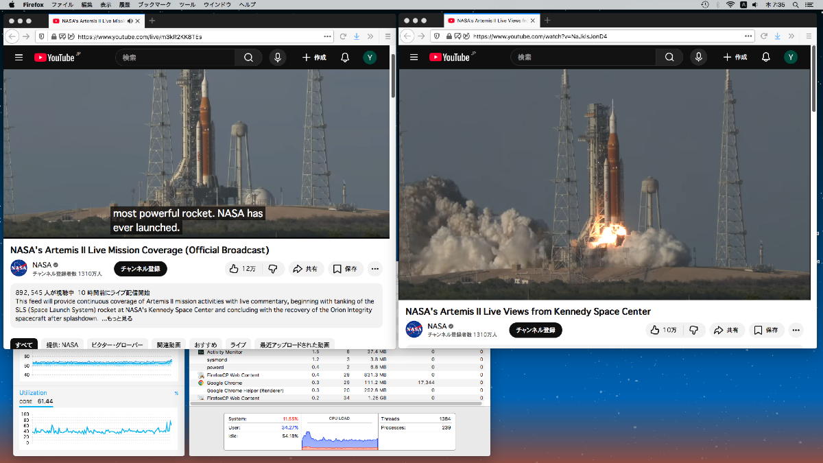Open YouTube guide menu in right window

[414, 58]
